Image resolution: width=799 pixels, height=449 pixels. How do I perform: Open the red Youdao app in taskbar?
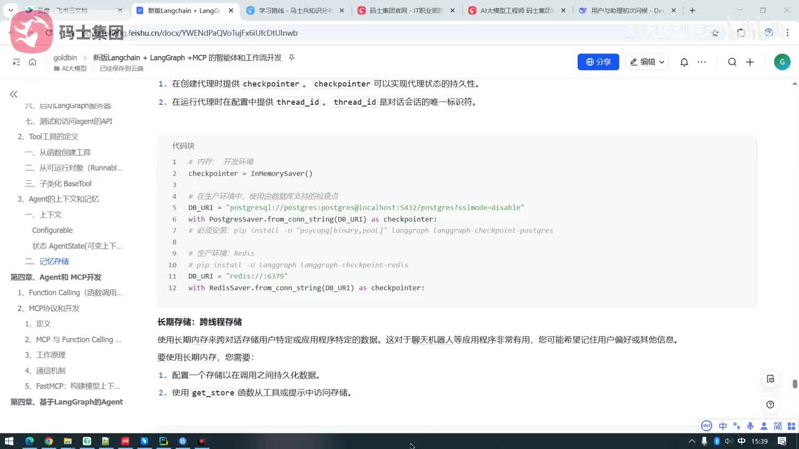click(x=125, y=442)
